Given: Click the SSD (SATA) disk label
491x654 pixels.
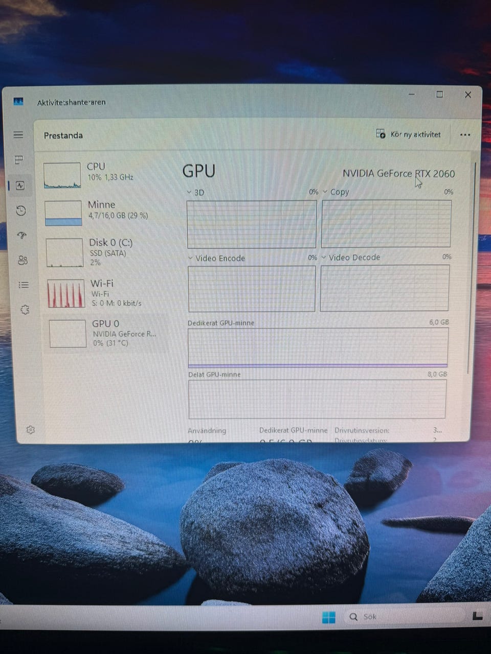Looking at the screenshot, I should (107, 253).
